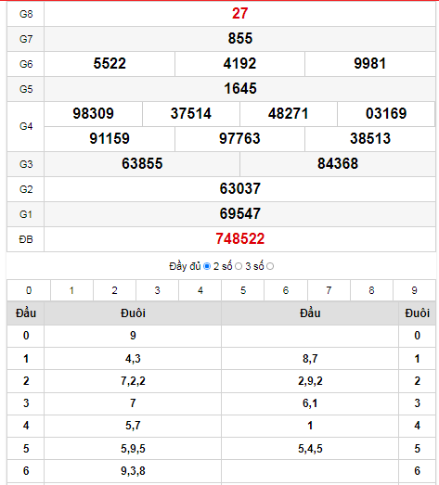Image resolution: width=439 pixels, height=485 pixels.
Task: Click head values '5,4,5' for tail 5
Action: 310,449
